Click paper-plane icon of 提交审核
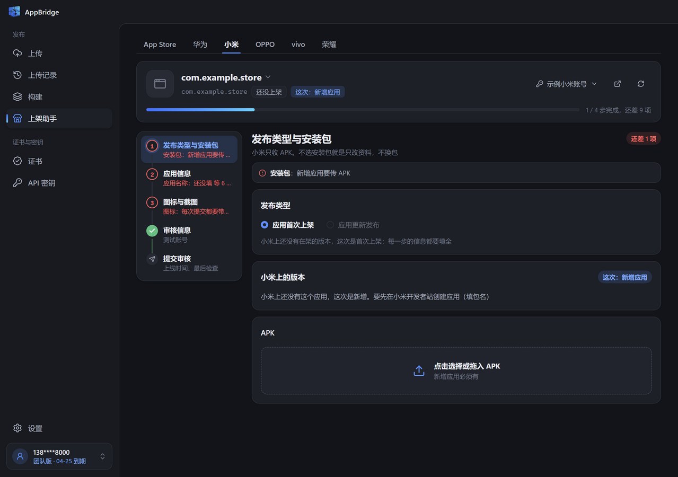 [152, 259]
